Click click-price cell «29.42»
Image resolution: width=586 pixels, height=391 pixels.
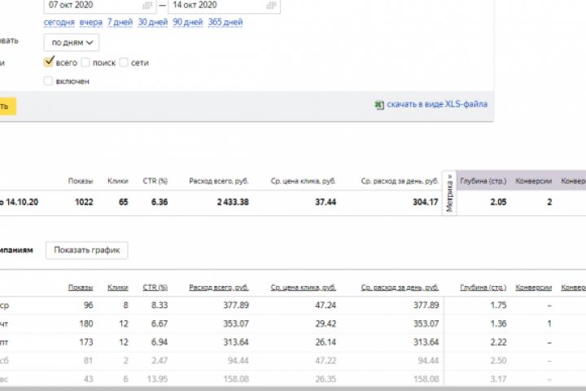tap(326, 323)
